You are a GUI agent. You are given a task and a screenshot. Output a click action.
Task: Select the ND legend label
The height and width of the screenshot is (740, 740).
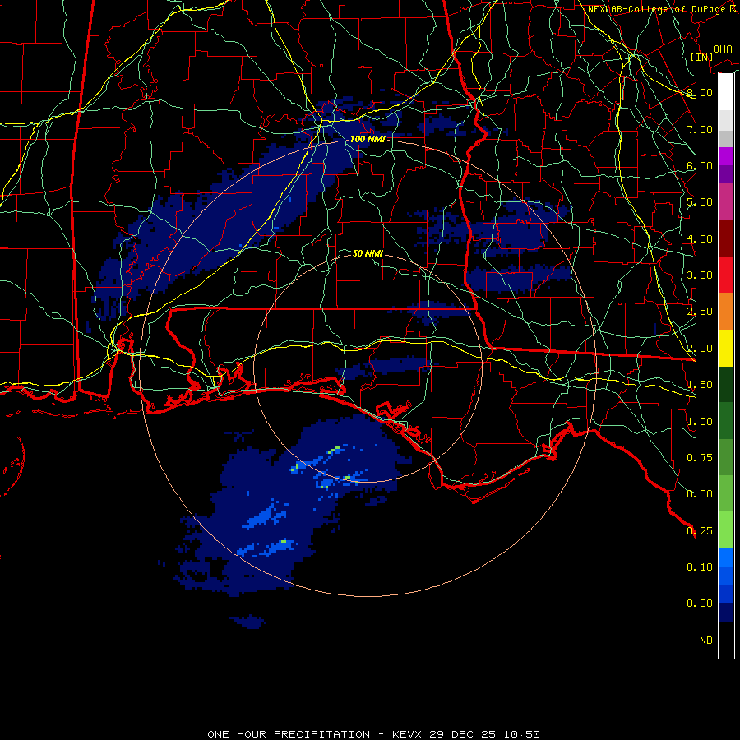pos(706,641)
